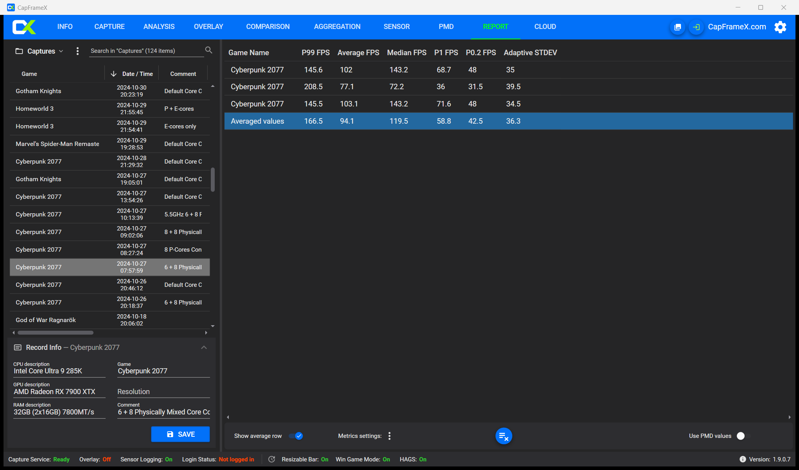The image size is (799, 470).
Task: Select the Marvel's Spider-Man Remaste capture
Action: coord(110,144)
